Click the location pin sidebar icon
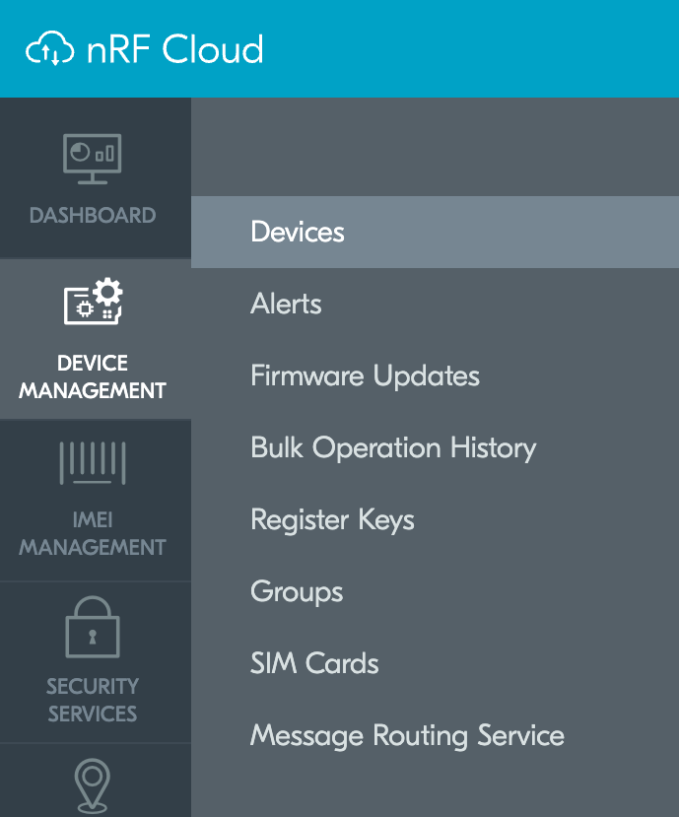 (93, 785)
